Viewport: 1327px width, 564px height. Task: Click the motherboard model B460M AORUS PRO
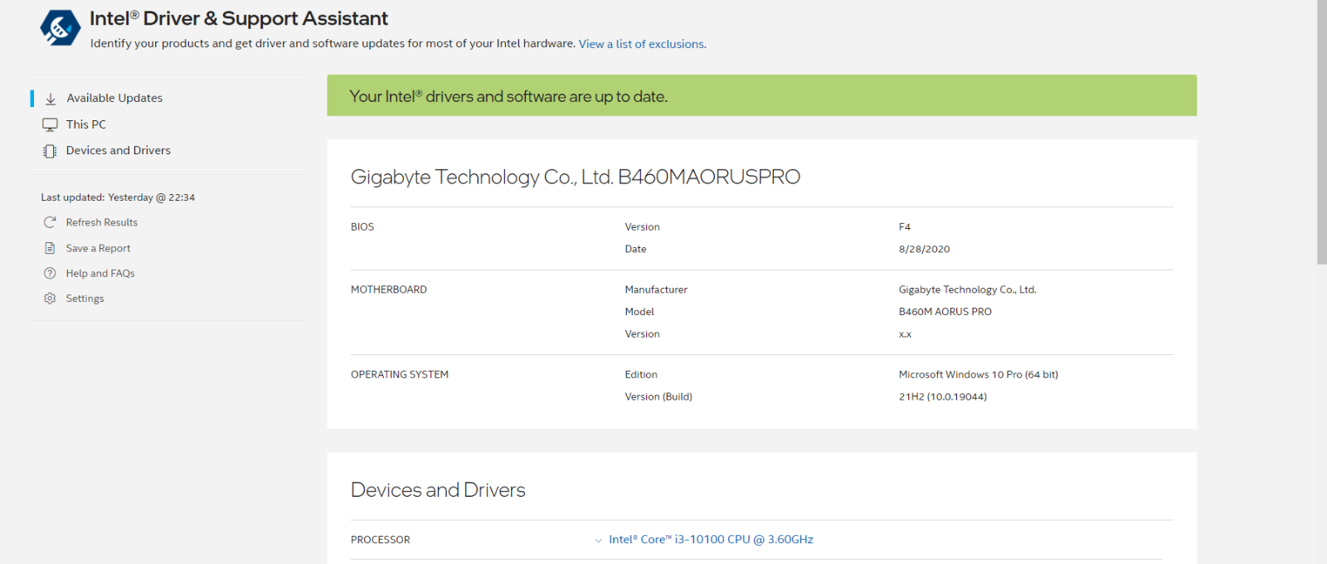pos(945,312)
